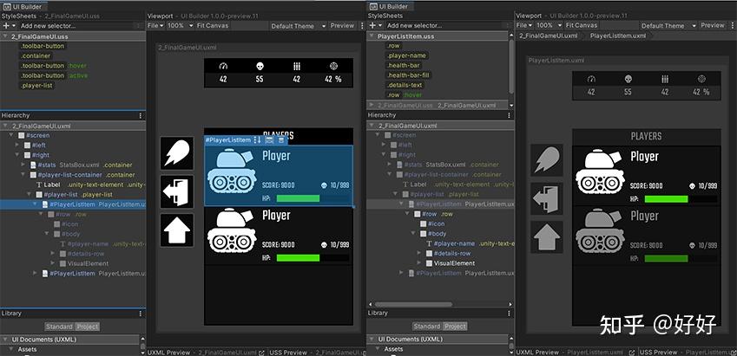Click Fit Canvas in the right Viewport toolbar
Viewport: 737px width, 356px height.
582,25
